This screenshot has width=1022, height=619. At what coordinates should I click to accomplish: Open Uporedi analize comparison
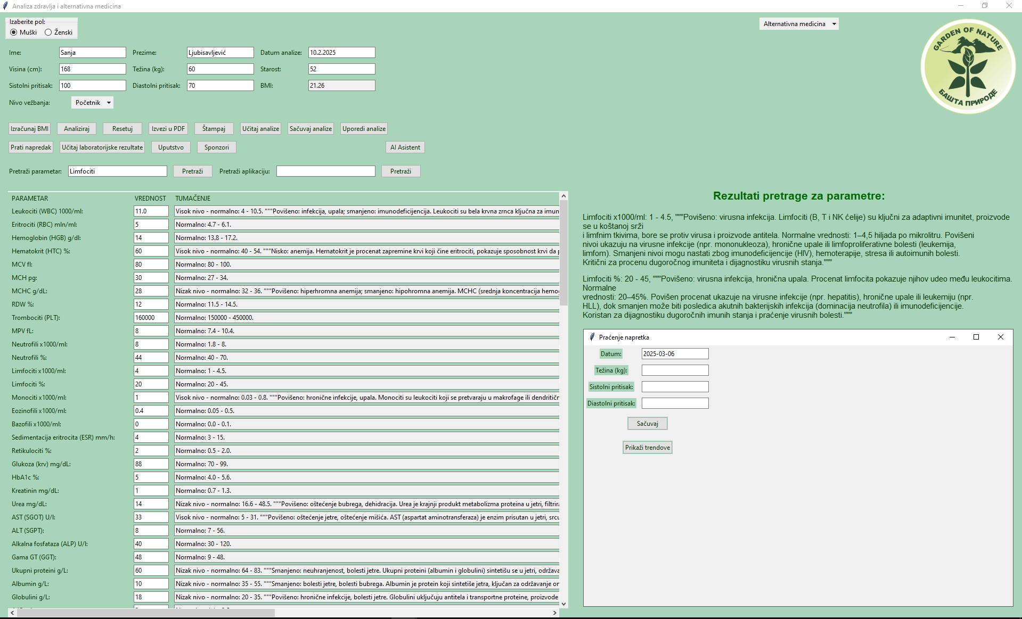[x=364, y=129]
